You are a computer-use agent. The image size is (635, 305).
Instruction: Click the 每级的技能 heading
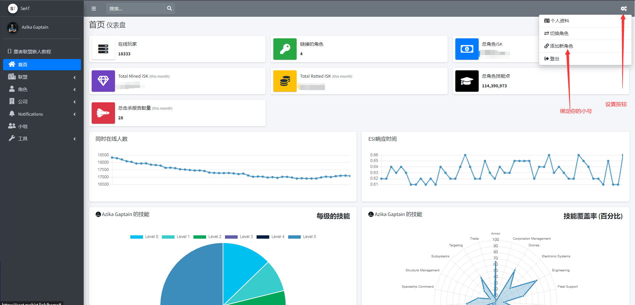pyautogui.click(x=333, y=216)
